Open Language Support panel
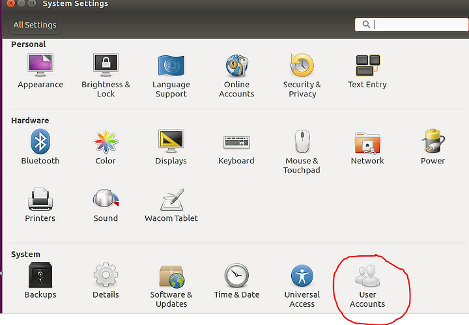This screenshot has width=469, height=325. 171,76
